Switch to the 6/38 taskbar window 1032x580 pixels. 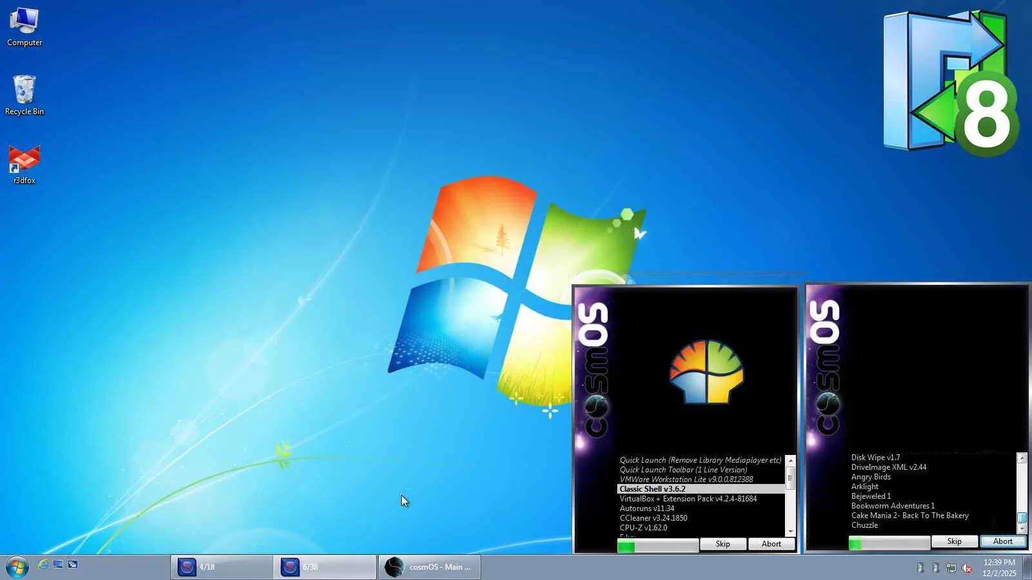tap(324, 567)
